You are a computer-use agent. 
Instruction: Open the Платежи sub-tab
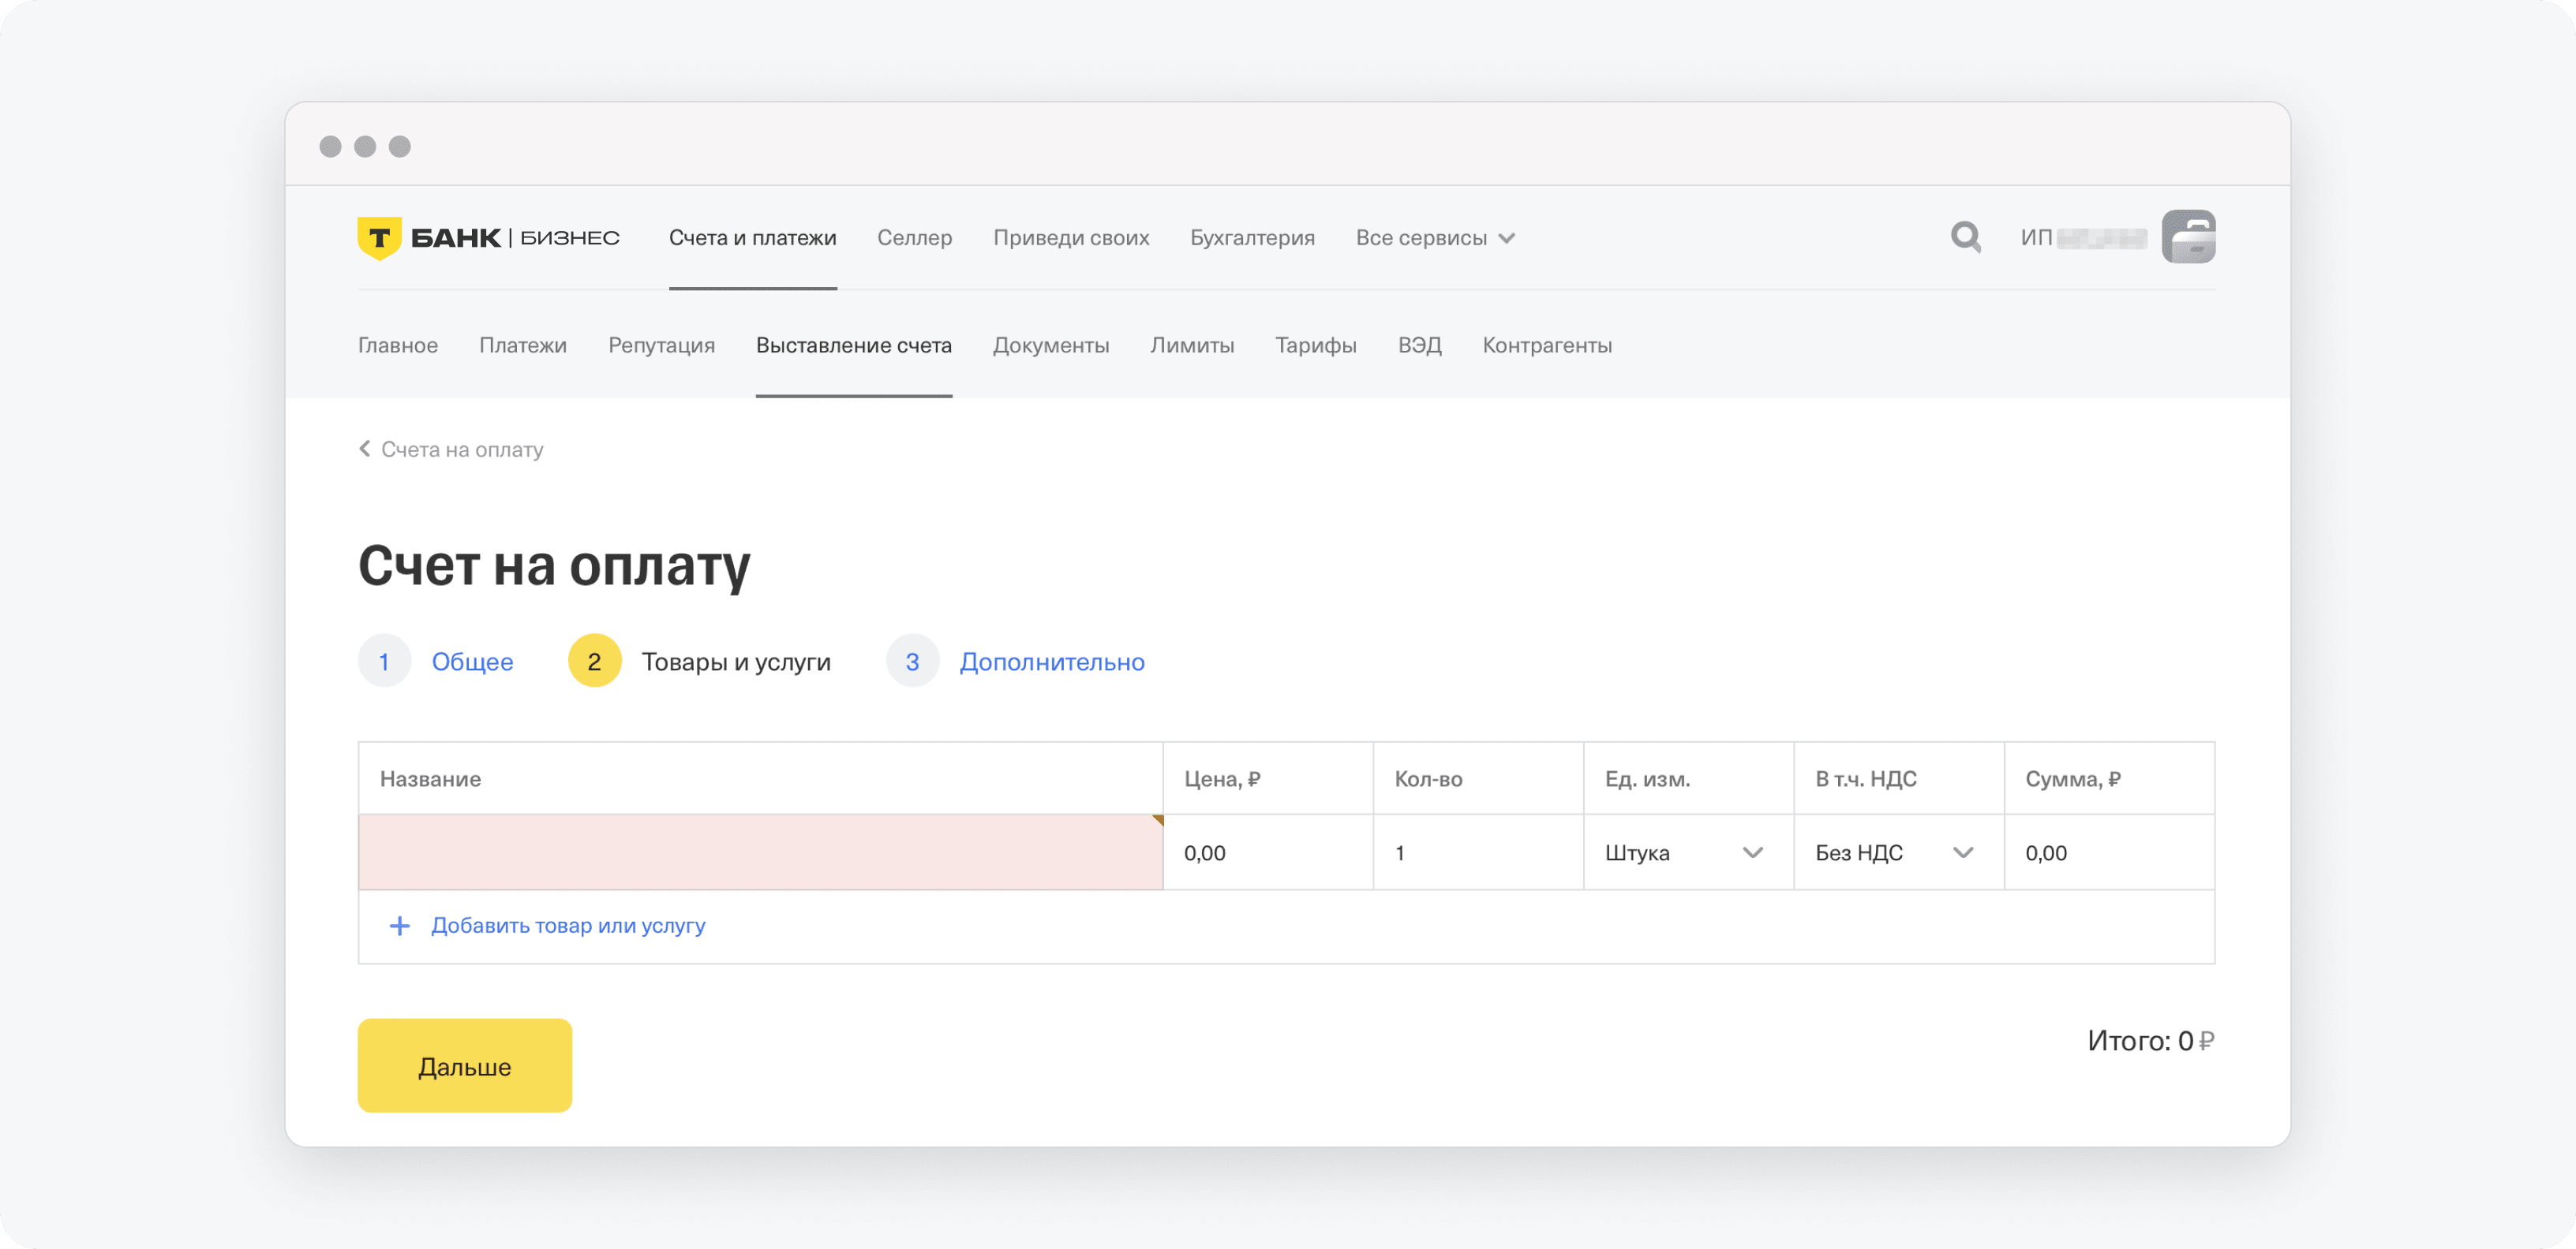[x=523, y=345]
